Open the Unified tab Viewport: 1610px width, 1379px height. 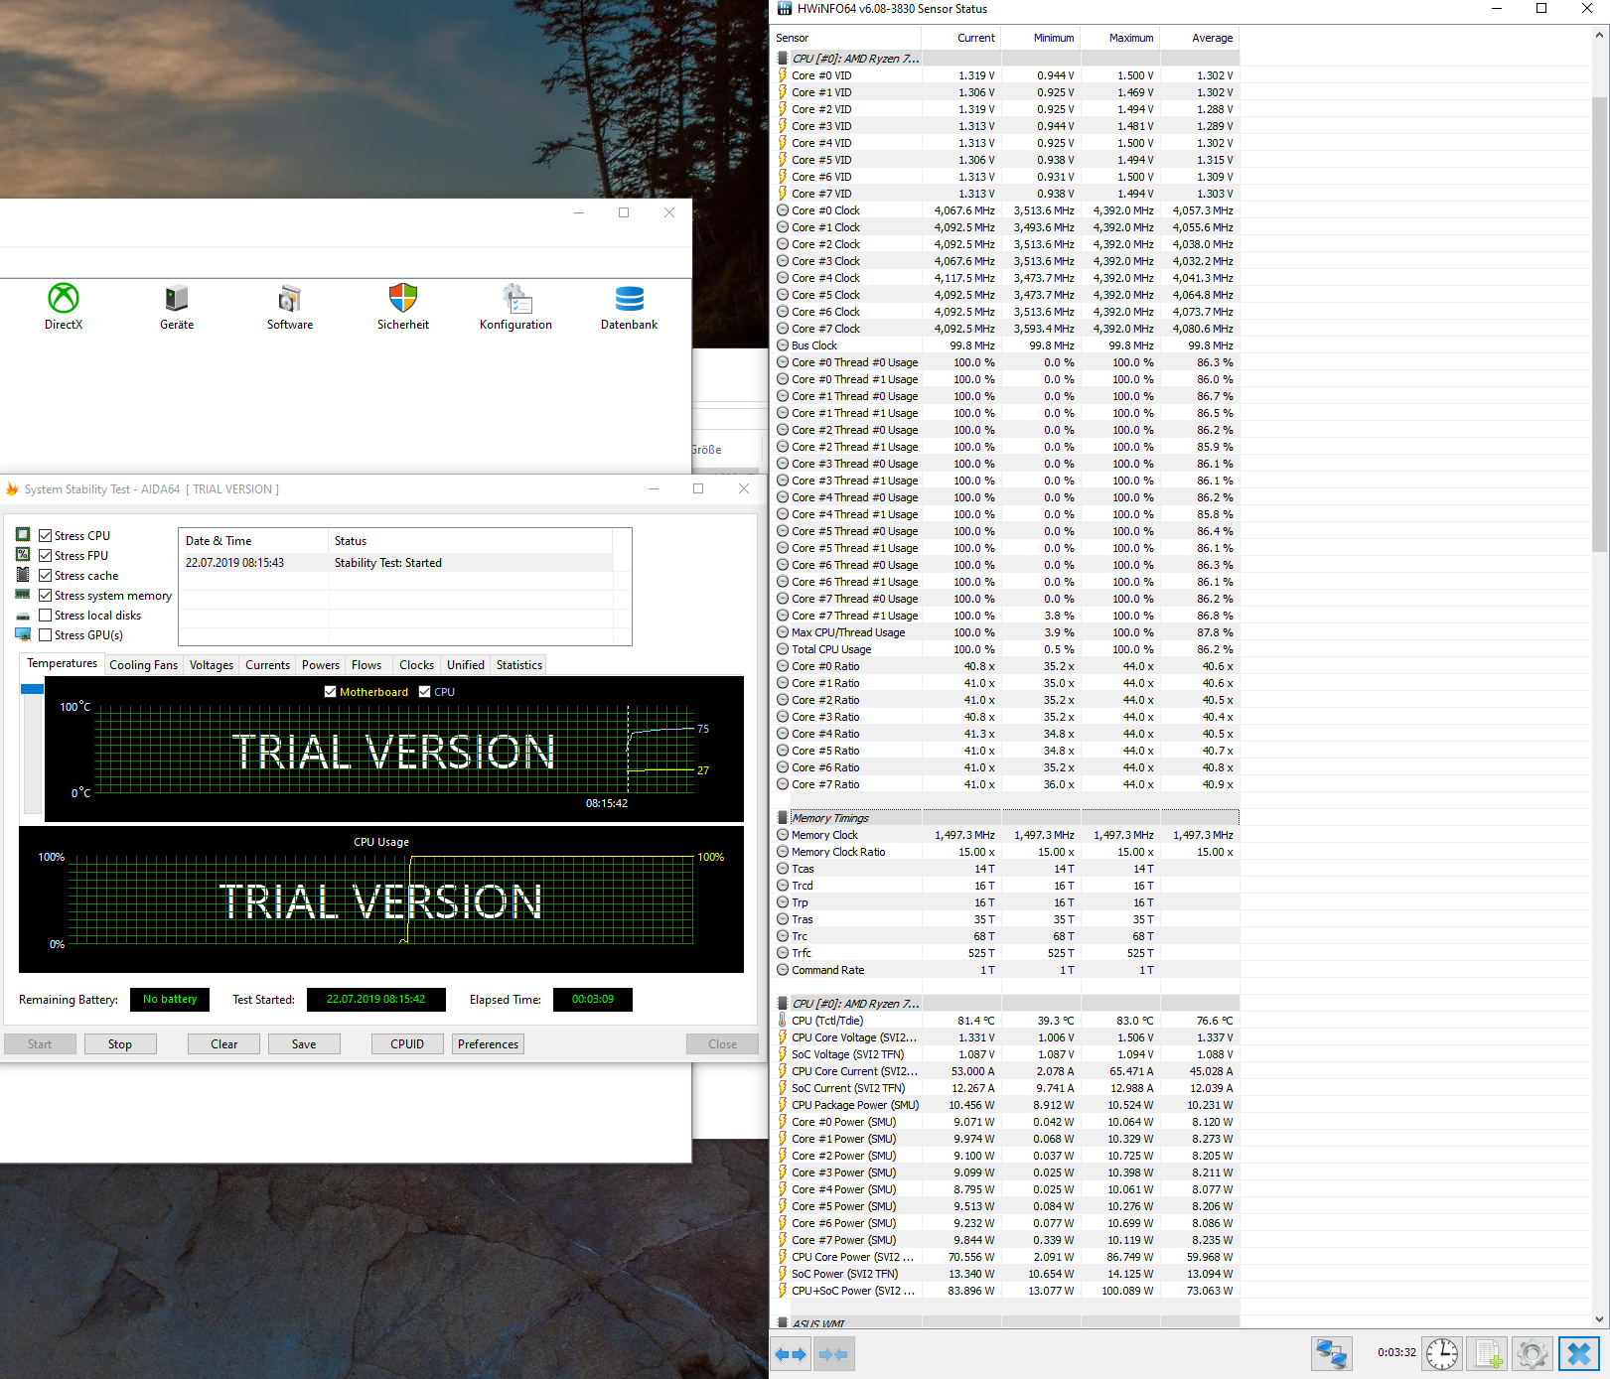pos(466,665)
